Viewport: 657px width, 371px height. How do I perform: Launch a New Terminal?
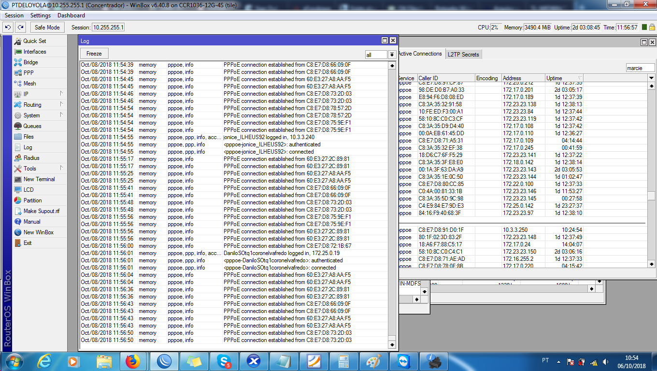[x=39, y=179]
